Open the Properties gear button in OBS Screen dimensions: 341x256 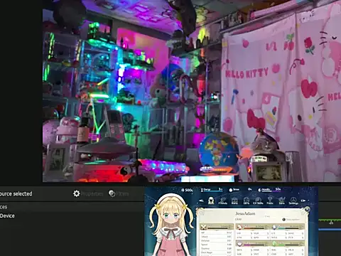(88, 193)
